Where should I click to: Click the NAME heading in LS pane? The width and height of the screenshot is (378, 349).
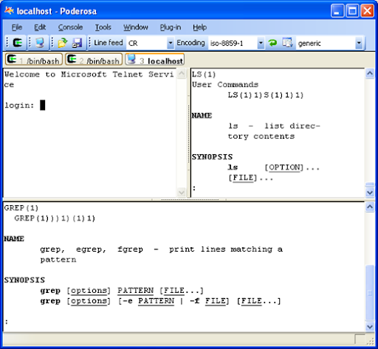[202, 116]
